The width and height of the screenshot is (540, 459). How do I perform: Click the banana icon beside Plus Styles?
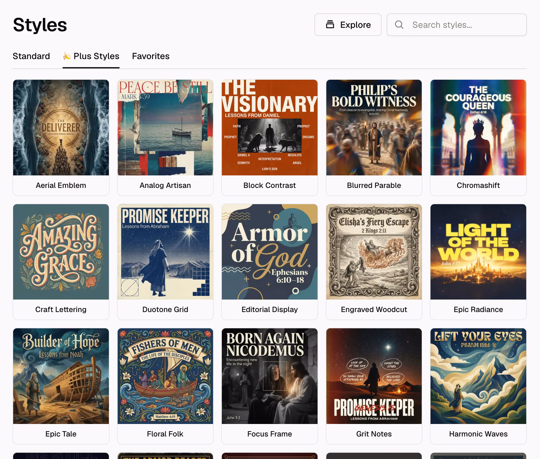(67, 56)
